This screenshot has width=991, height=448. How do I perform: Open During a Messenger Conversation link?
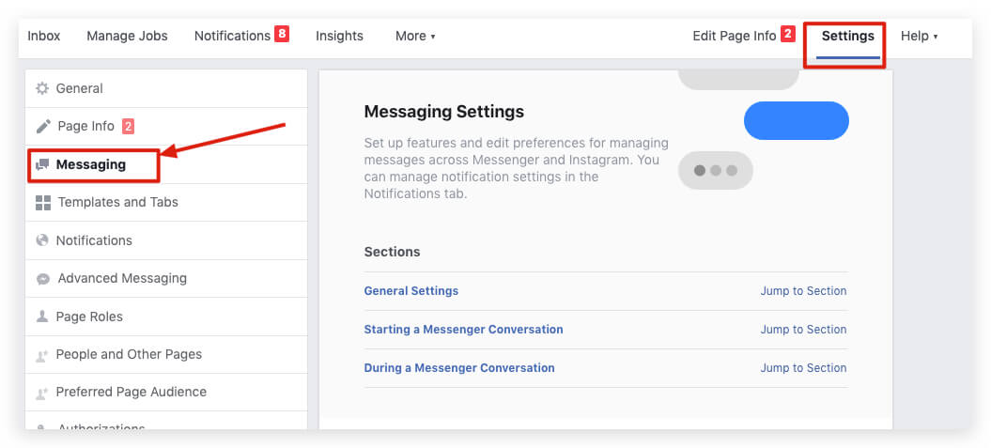coord(459,368)
